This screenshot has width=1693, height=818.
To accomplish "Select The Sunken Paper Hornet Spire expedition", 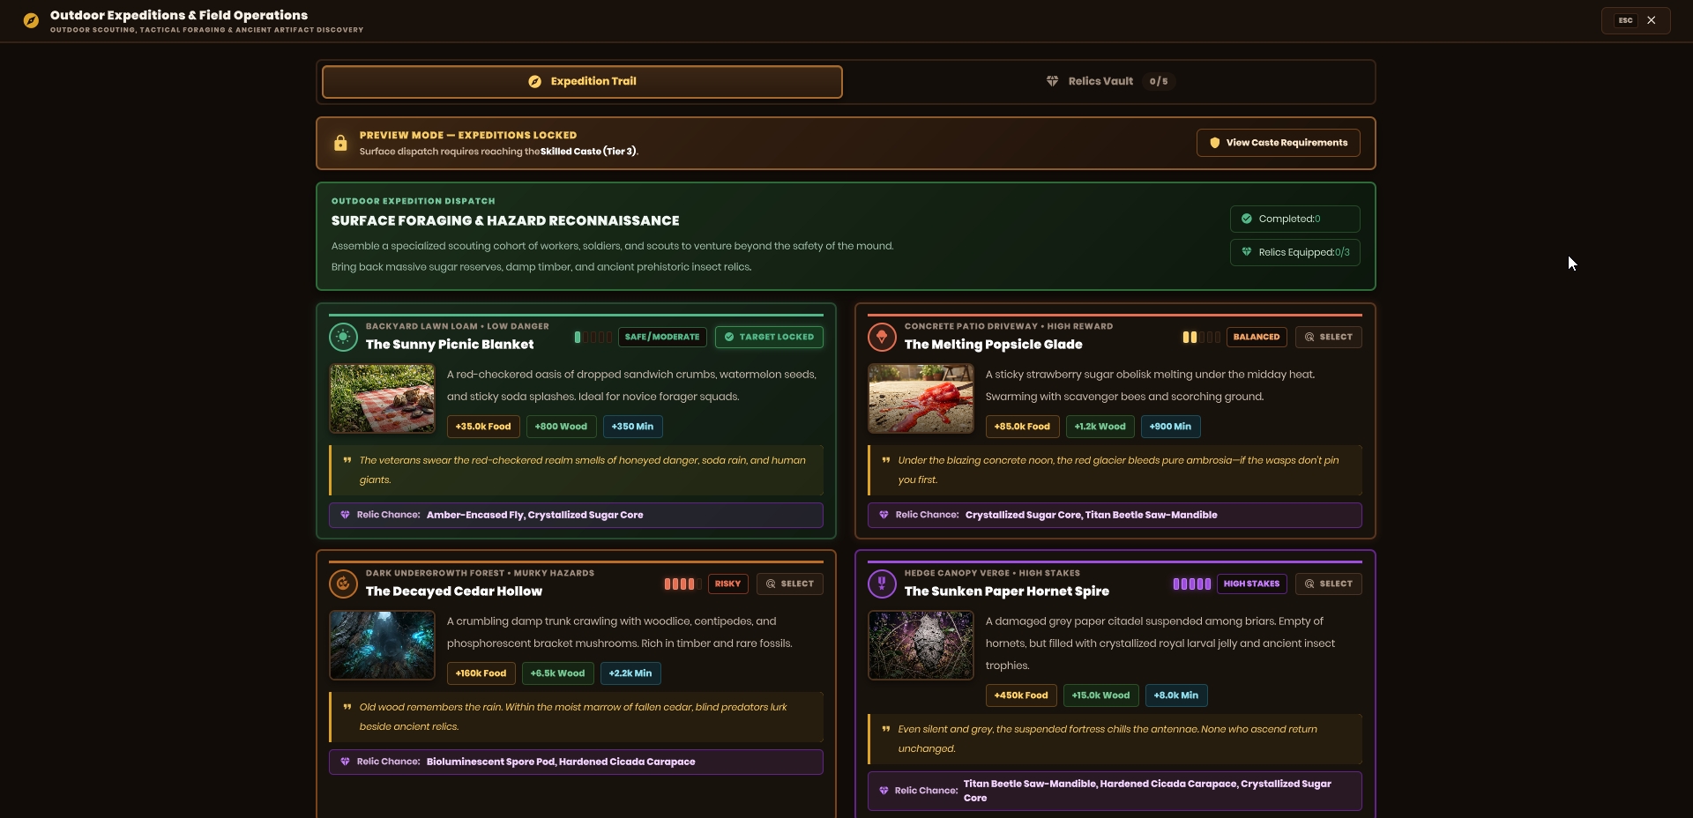I will (x=1328, y=584).
